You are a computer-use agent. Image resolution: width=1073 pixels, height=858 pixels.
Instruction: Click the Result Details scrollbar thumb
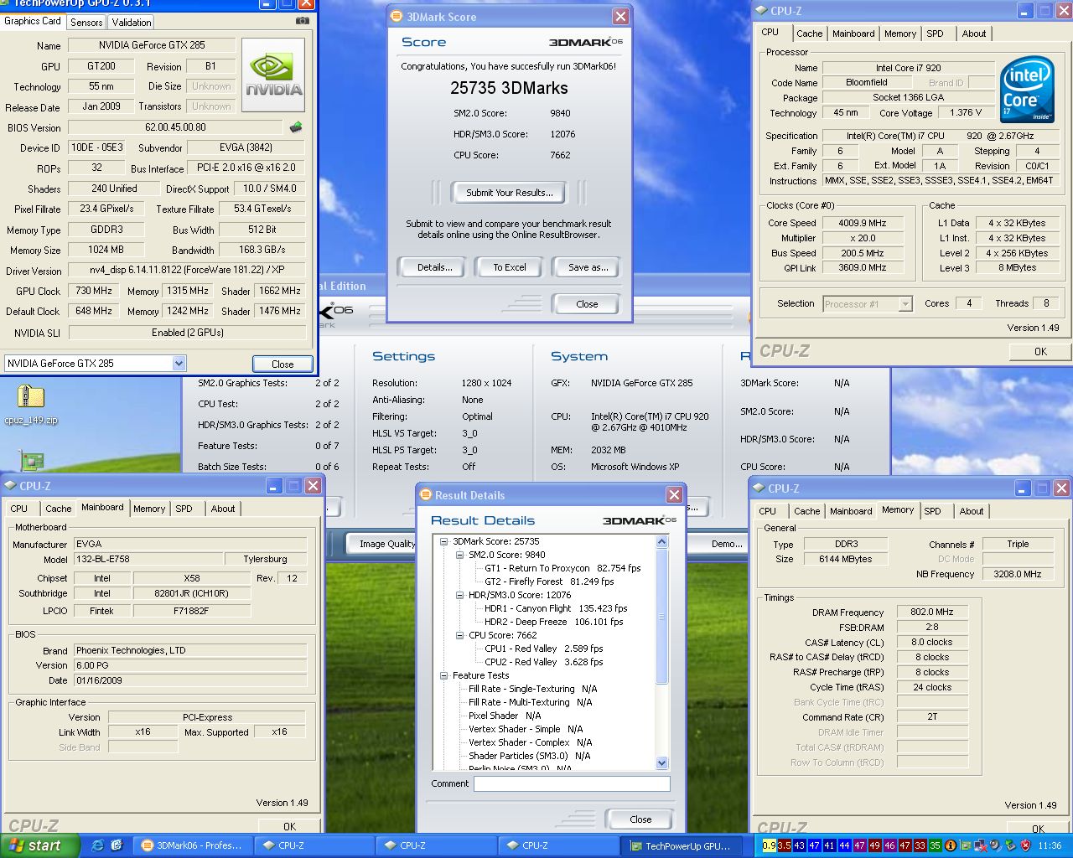661,616
